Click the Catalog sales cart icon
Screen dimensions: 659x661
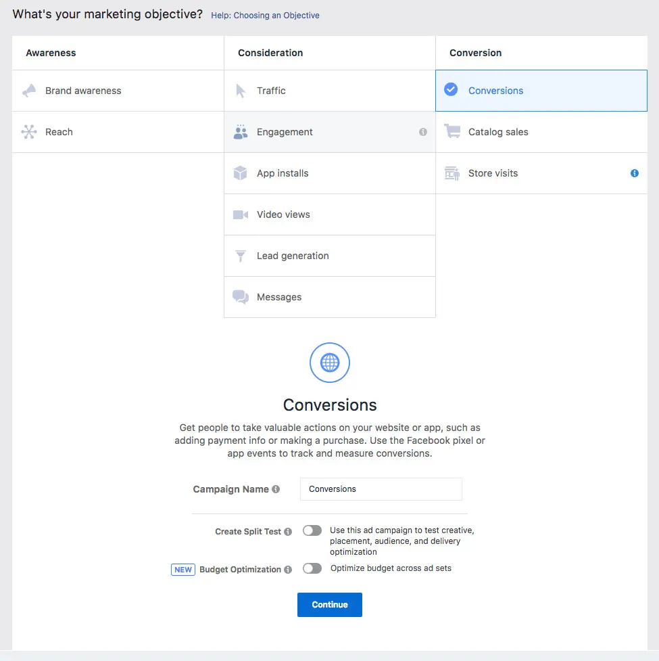pos(452,131)
